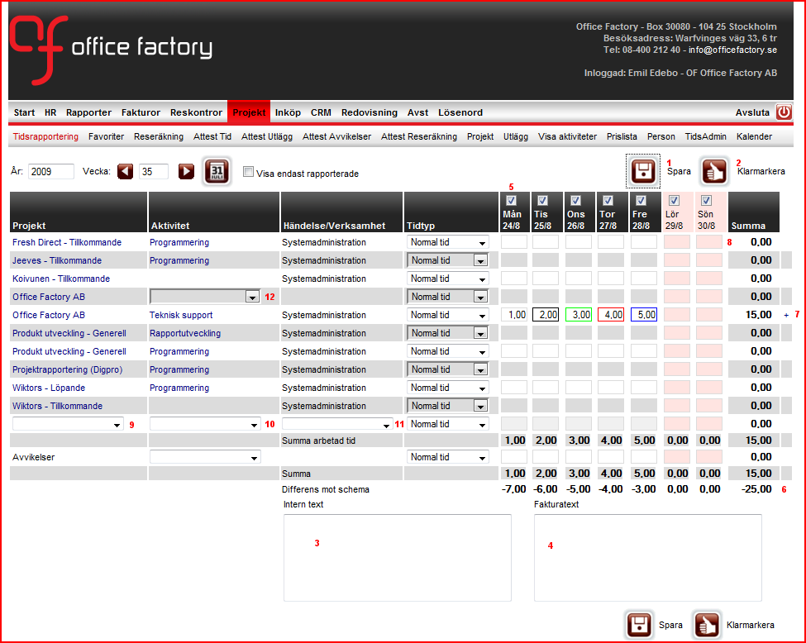Open the Fakturor menu
The width and height of the screenshot is (806, 643).
point(141,112)
